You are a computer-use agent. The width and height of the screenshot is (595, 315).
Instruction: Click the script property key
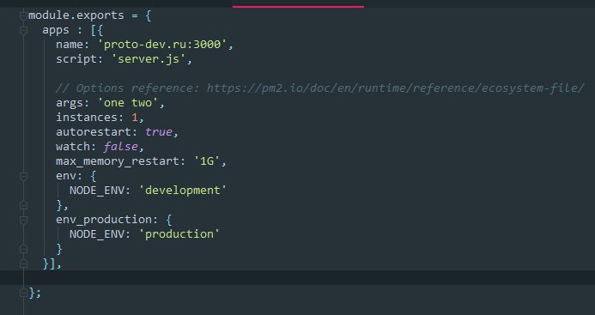pyautogui.click(x=76, y=59)
